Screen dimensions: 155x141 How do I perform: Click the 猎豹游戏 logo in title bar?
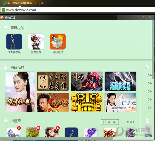[x=2, y=18]
